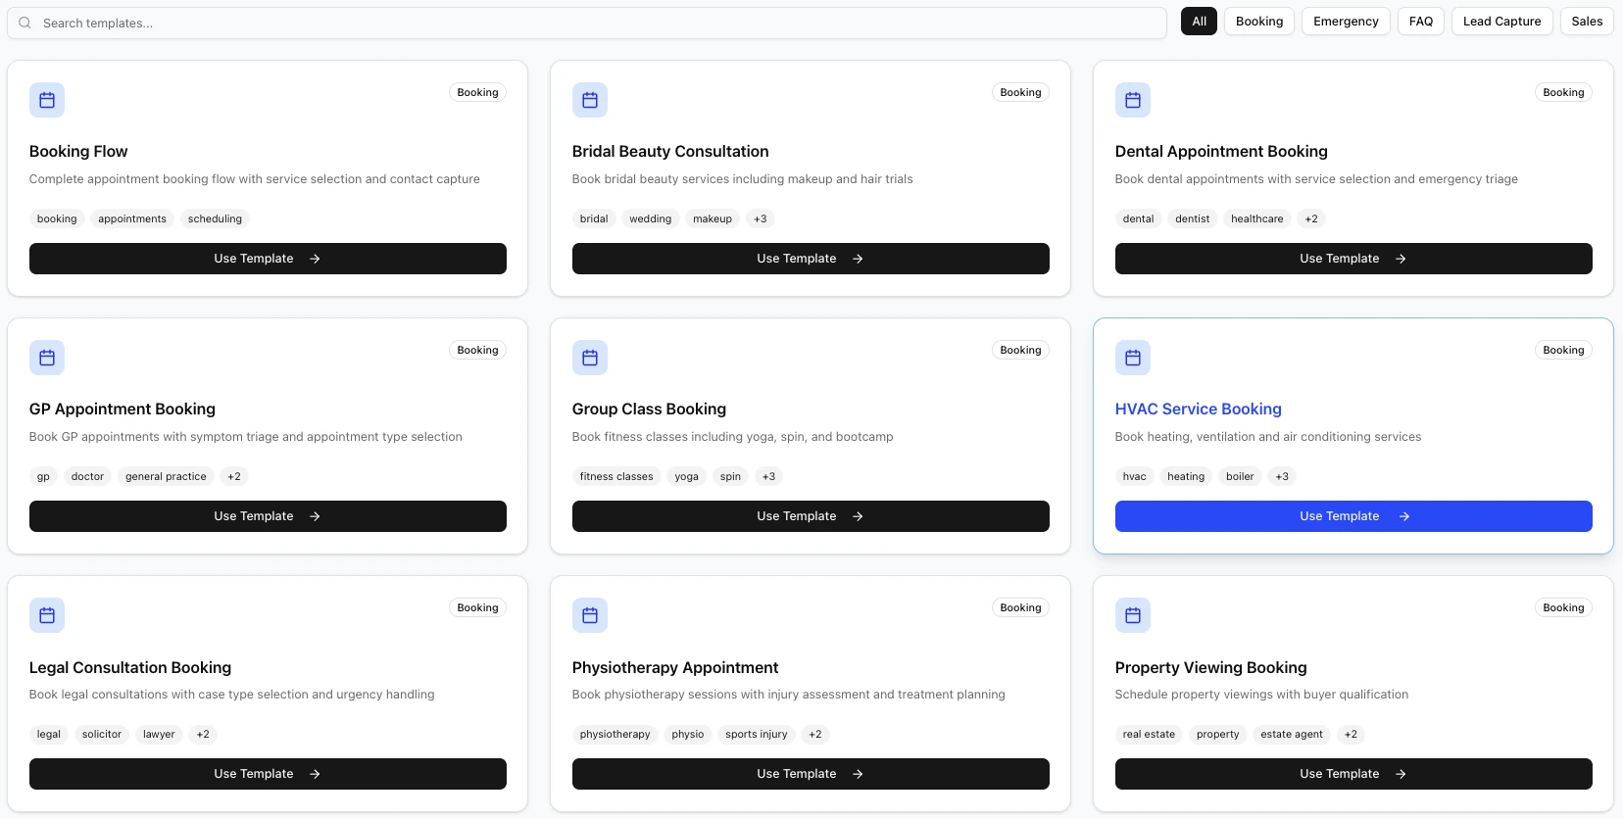
Task: Click the search magnifier icon
Action: click(x=25, y=23)
